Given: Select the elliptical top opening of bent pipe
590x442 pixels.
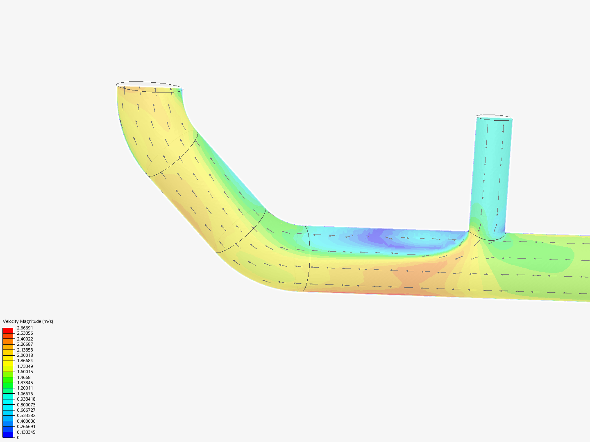Looking at the screenshot, I should click(x=149, y=87).
